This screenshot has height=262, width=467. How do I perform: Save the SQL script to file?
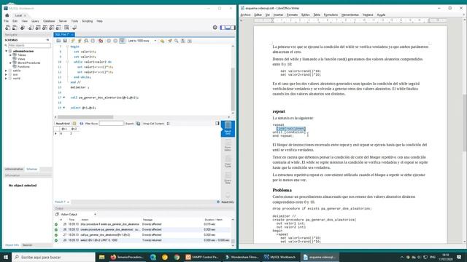point(65,41)
